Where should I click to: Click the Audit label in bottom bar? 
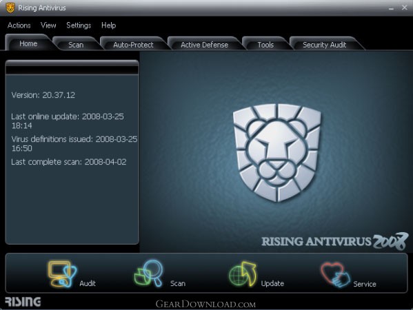(x=88, y=283)
